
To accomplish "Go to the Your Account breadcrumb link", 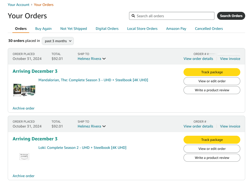I will (19, 5).
